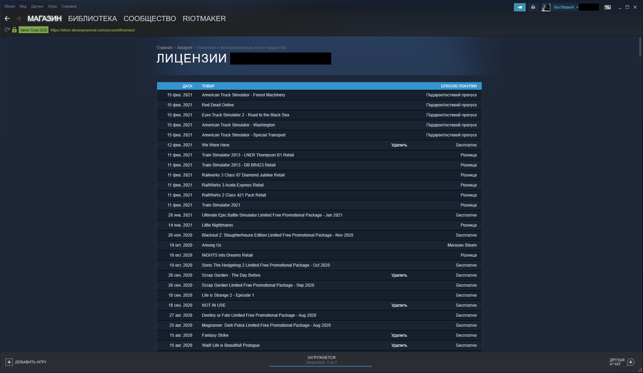Switch to Big Picture mode icon
This screenshot has height=373, width=643.
click(x=608, y=7)
